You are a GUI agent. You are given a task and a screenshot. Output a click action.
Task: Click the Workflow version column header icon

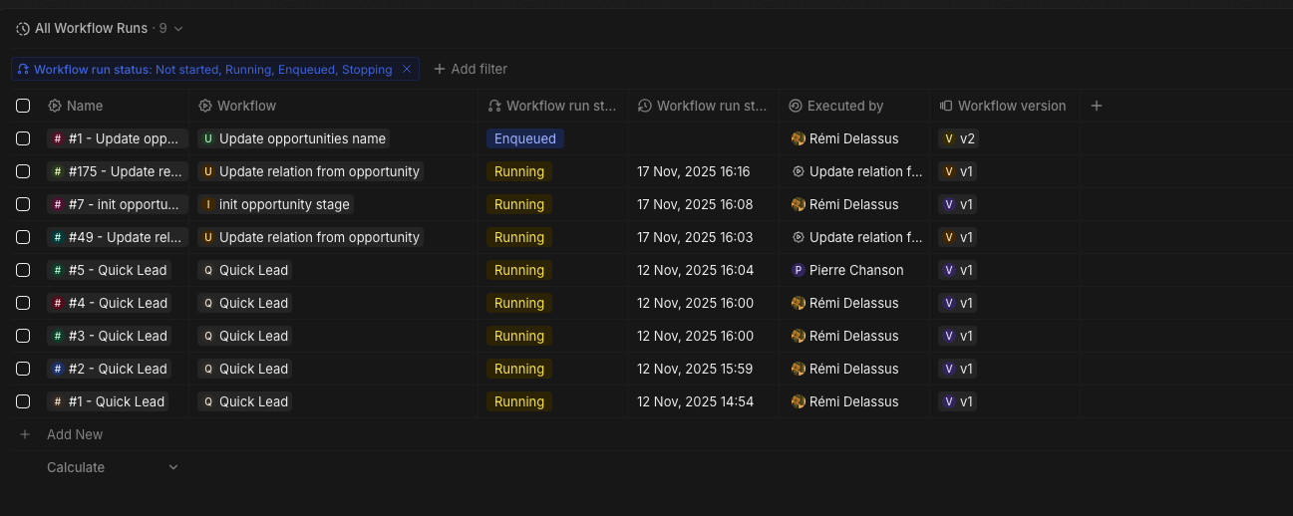click(x=946, y=106)
